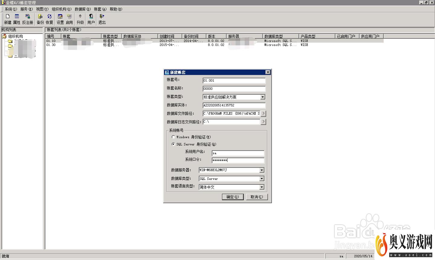
Task: Open the 数据库 menu
Action: [83, 9]
